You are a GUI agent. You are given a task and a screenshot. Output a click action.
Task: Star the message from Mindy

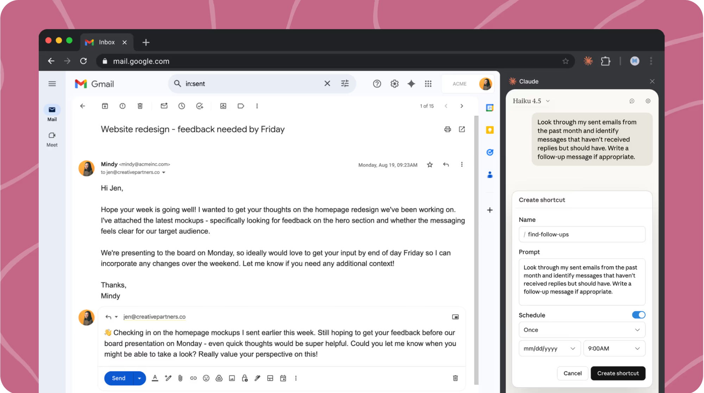430,165
